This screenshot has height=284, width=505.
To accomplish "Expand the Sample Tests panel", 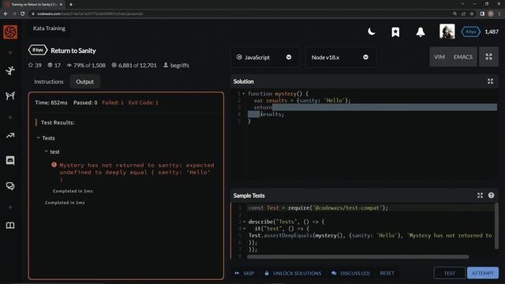I will point(480,196).
